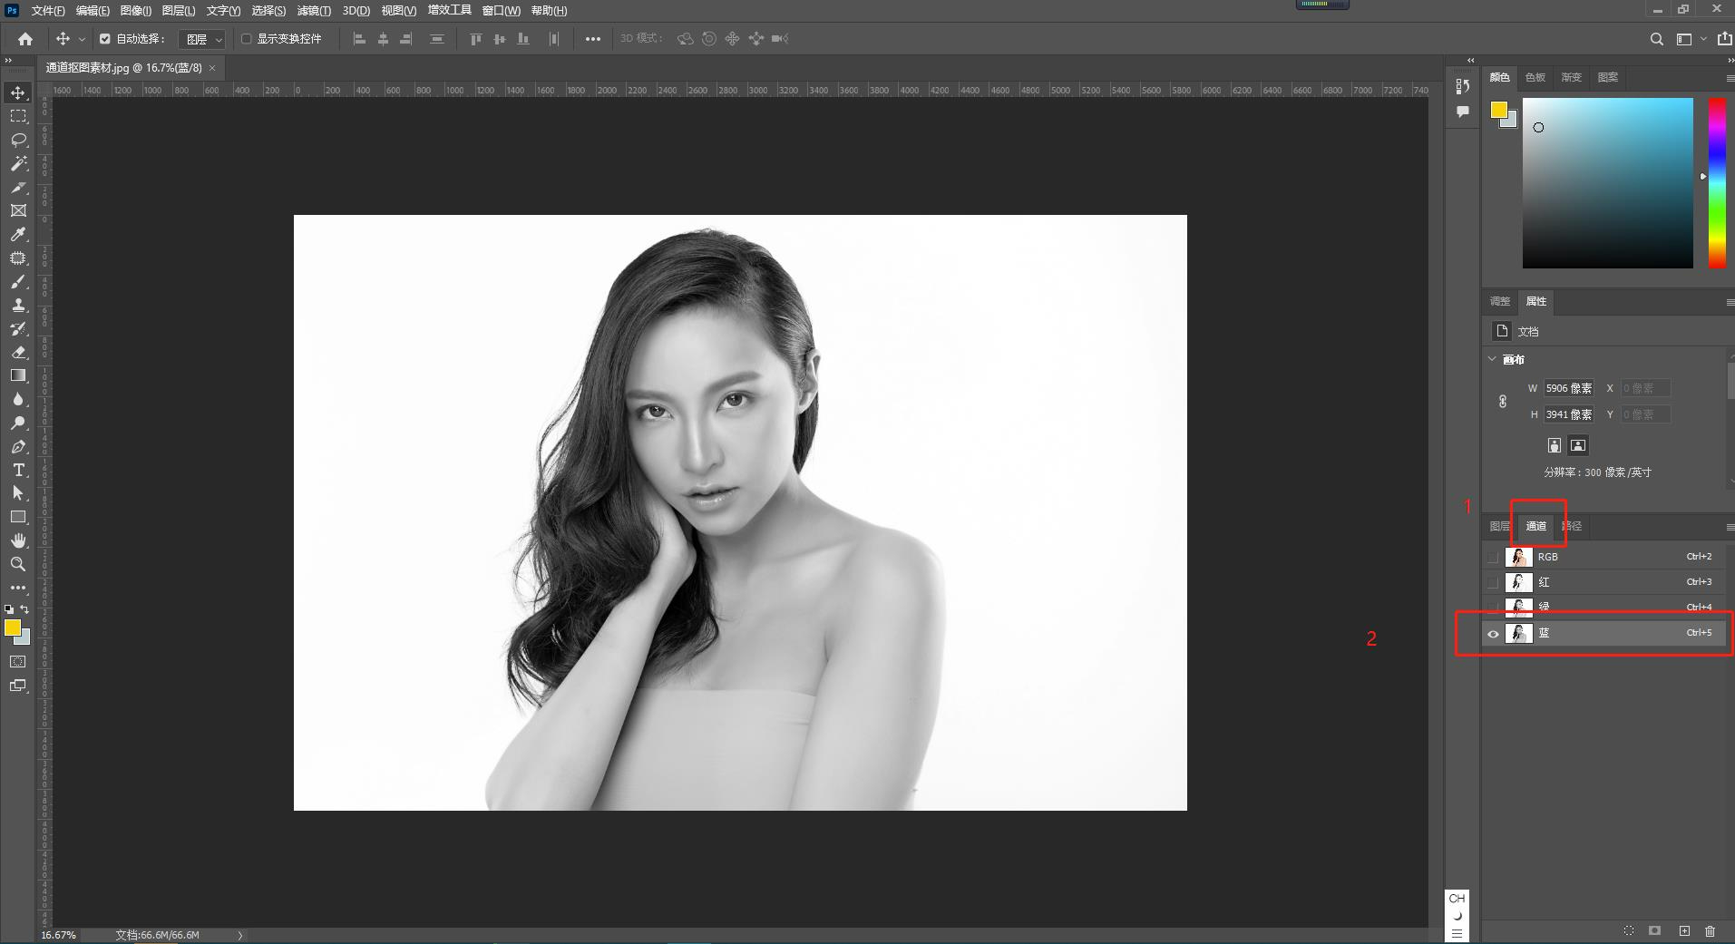Viewport: 1735px width, 944px height.
Task: Select the Lasso tool
Action: point(18,140)
